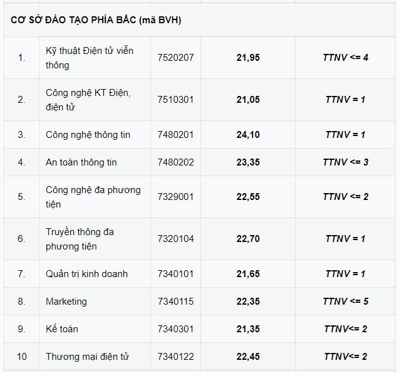Screen dimensions: 399x373
Task: Click code 7340122
Action: pyautogui.click(x=176, y=357)
